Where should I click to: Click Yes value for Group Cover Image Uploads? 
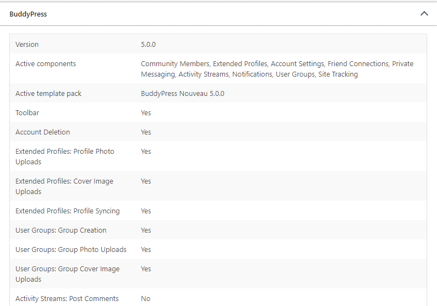tap(146, 269)
